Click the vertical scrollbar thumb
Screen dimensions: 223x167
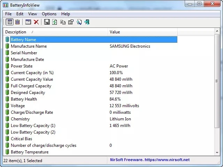(217, 81)
